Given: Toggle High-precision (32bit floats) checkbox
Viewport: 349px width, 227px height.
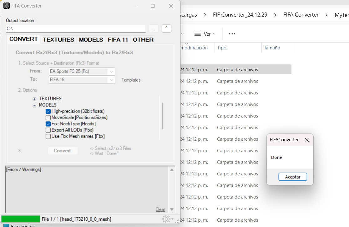Looking at the screenshot, I should [x=48, y=111].
